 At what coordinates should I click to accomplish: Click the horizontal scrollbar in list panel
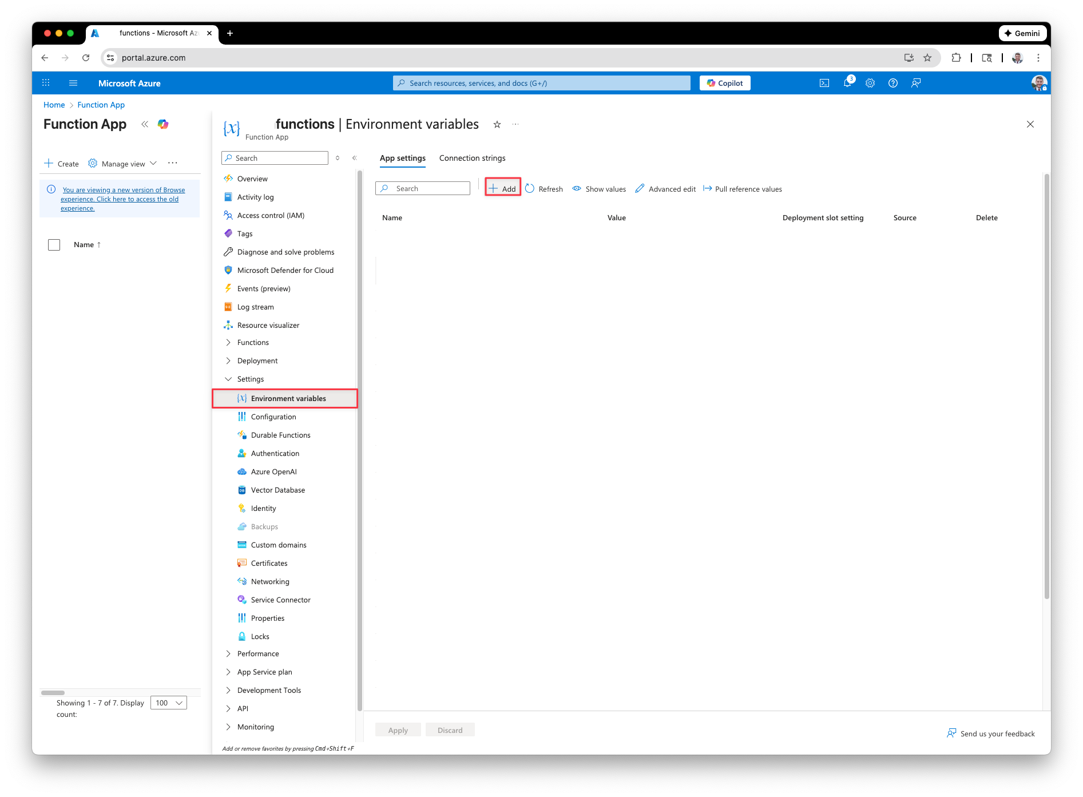pyautogui.click(x=53, y=692)
